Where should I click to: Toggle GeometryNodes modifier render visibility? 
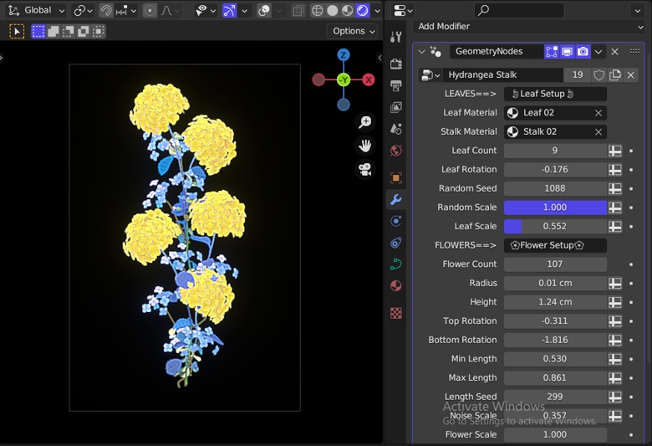583,52
